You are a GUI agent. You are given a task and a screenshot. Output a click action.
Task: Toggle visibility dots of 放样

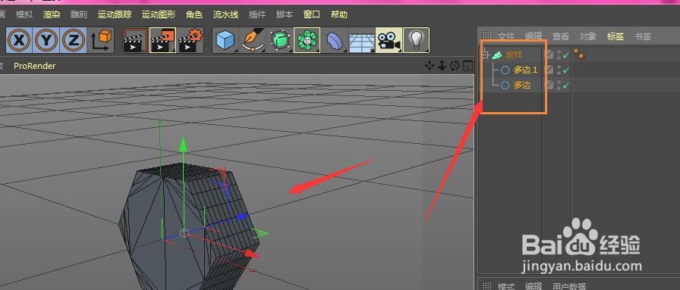point(559,55)
